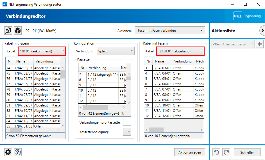265x160 pixels.
Task: Open settings via the gear icon
Action: pos(8,152)
